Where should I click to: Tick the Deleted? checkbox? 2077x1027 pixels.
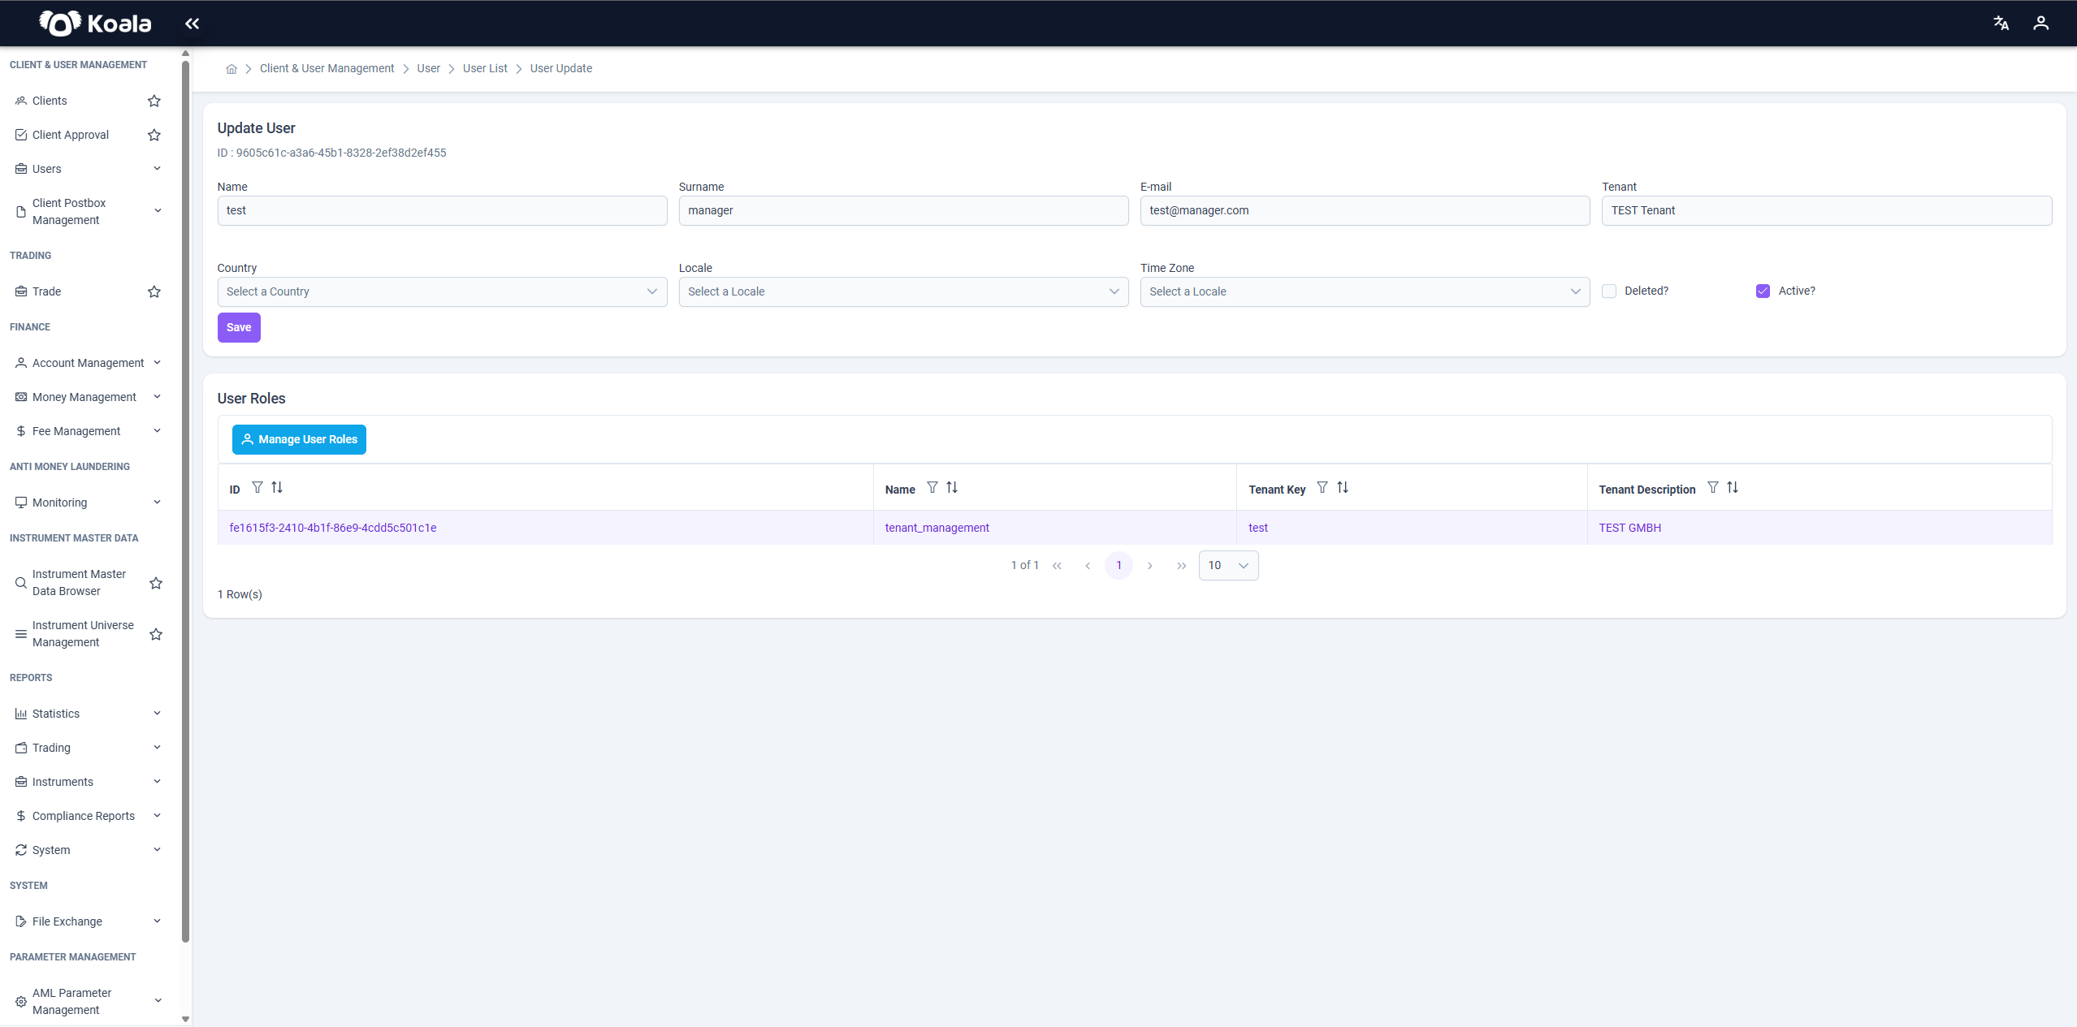(1609, 291)
